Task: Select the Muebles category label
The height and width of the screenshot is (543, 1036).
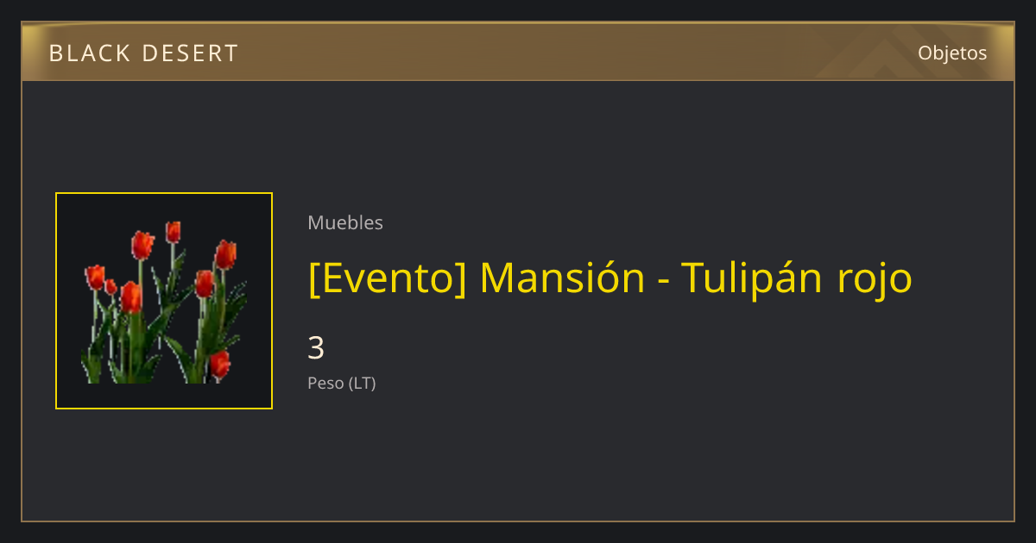Action: tap(345, 222)
